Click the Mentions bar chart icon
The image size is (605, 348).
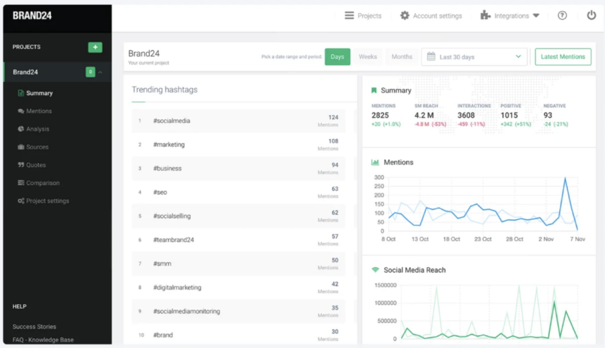[x=375, y=162]
